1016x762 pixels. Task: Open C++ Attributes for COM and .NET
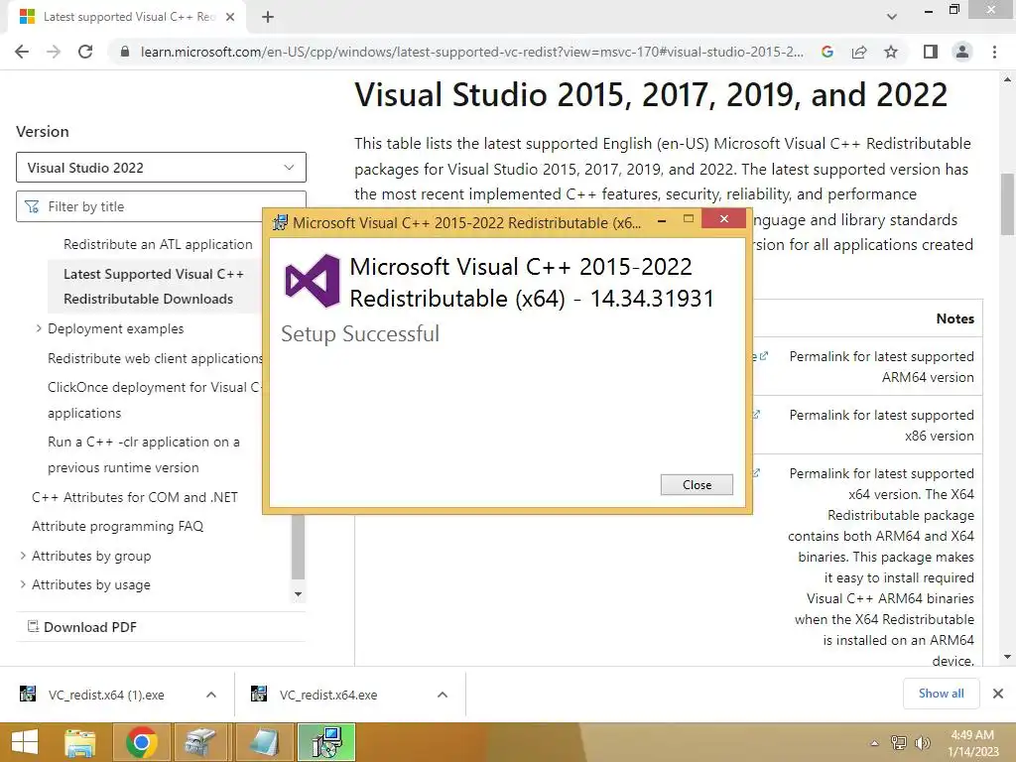(135, 497)
